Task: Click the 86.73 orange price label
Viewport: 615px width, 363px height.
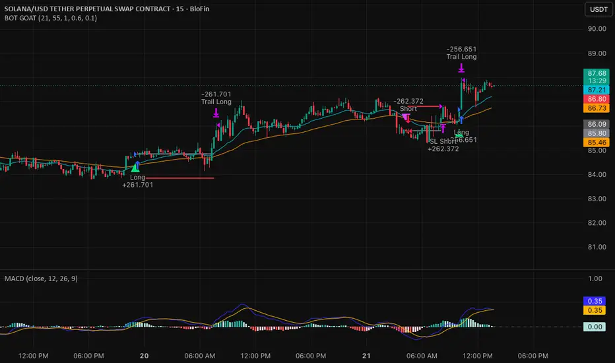Action: pyautogui.click(x=597, y=108)
